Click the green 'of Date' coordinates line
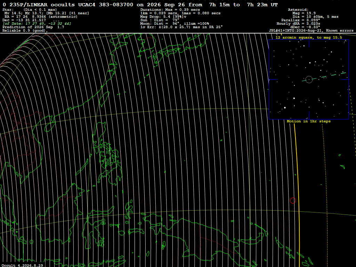 point(37,24)
